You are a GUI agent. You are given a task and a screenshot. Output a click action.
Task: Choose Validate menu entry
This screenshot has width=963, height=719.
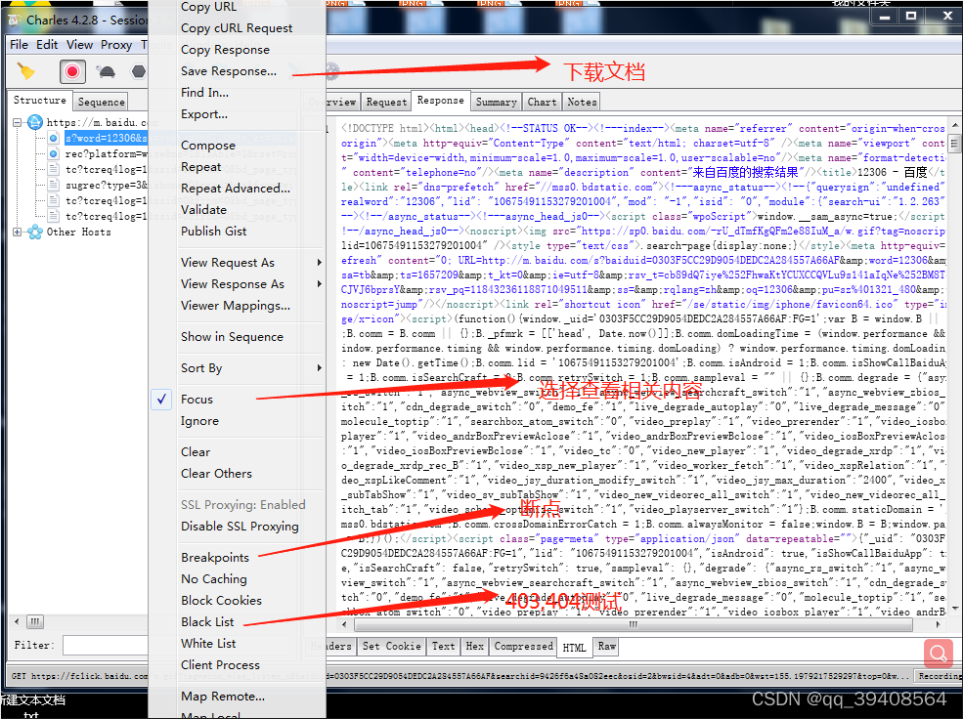pyautogui.click(x=203, y=210)
